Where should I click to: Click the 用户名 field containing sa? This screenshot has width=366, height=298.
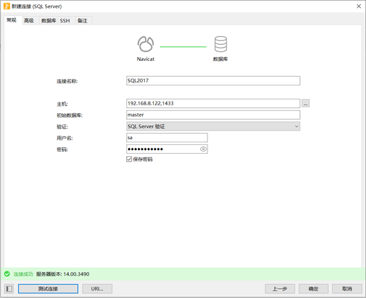click(x=167, y=138)
